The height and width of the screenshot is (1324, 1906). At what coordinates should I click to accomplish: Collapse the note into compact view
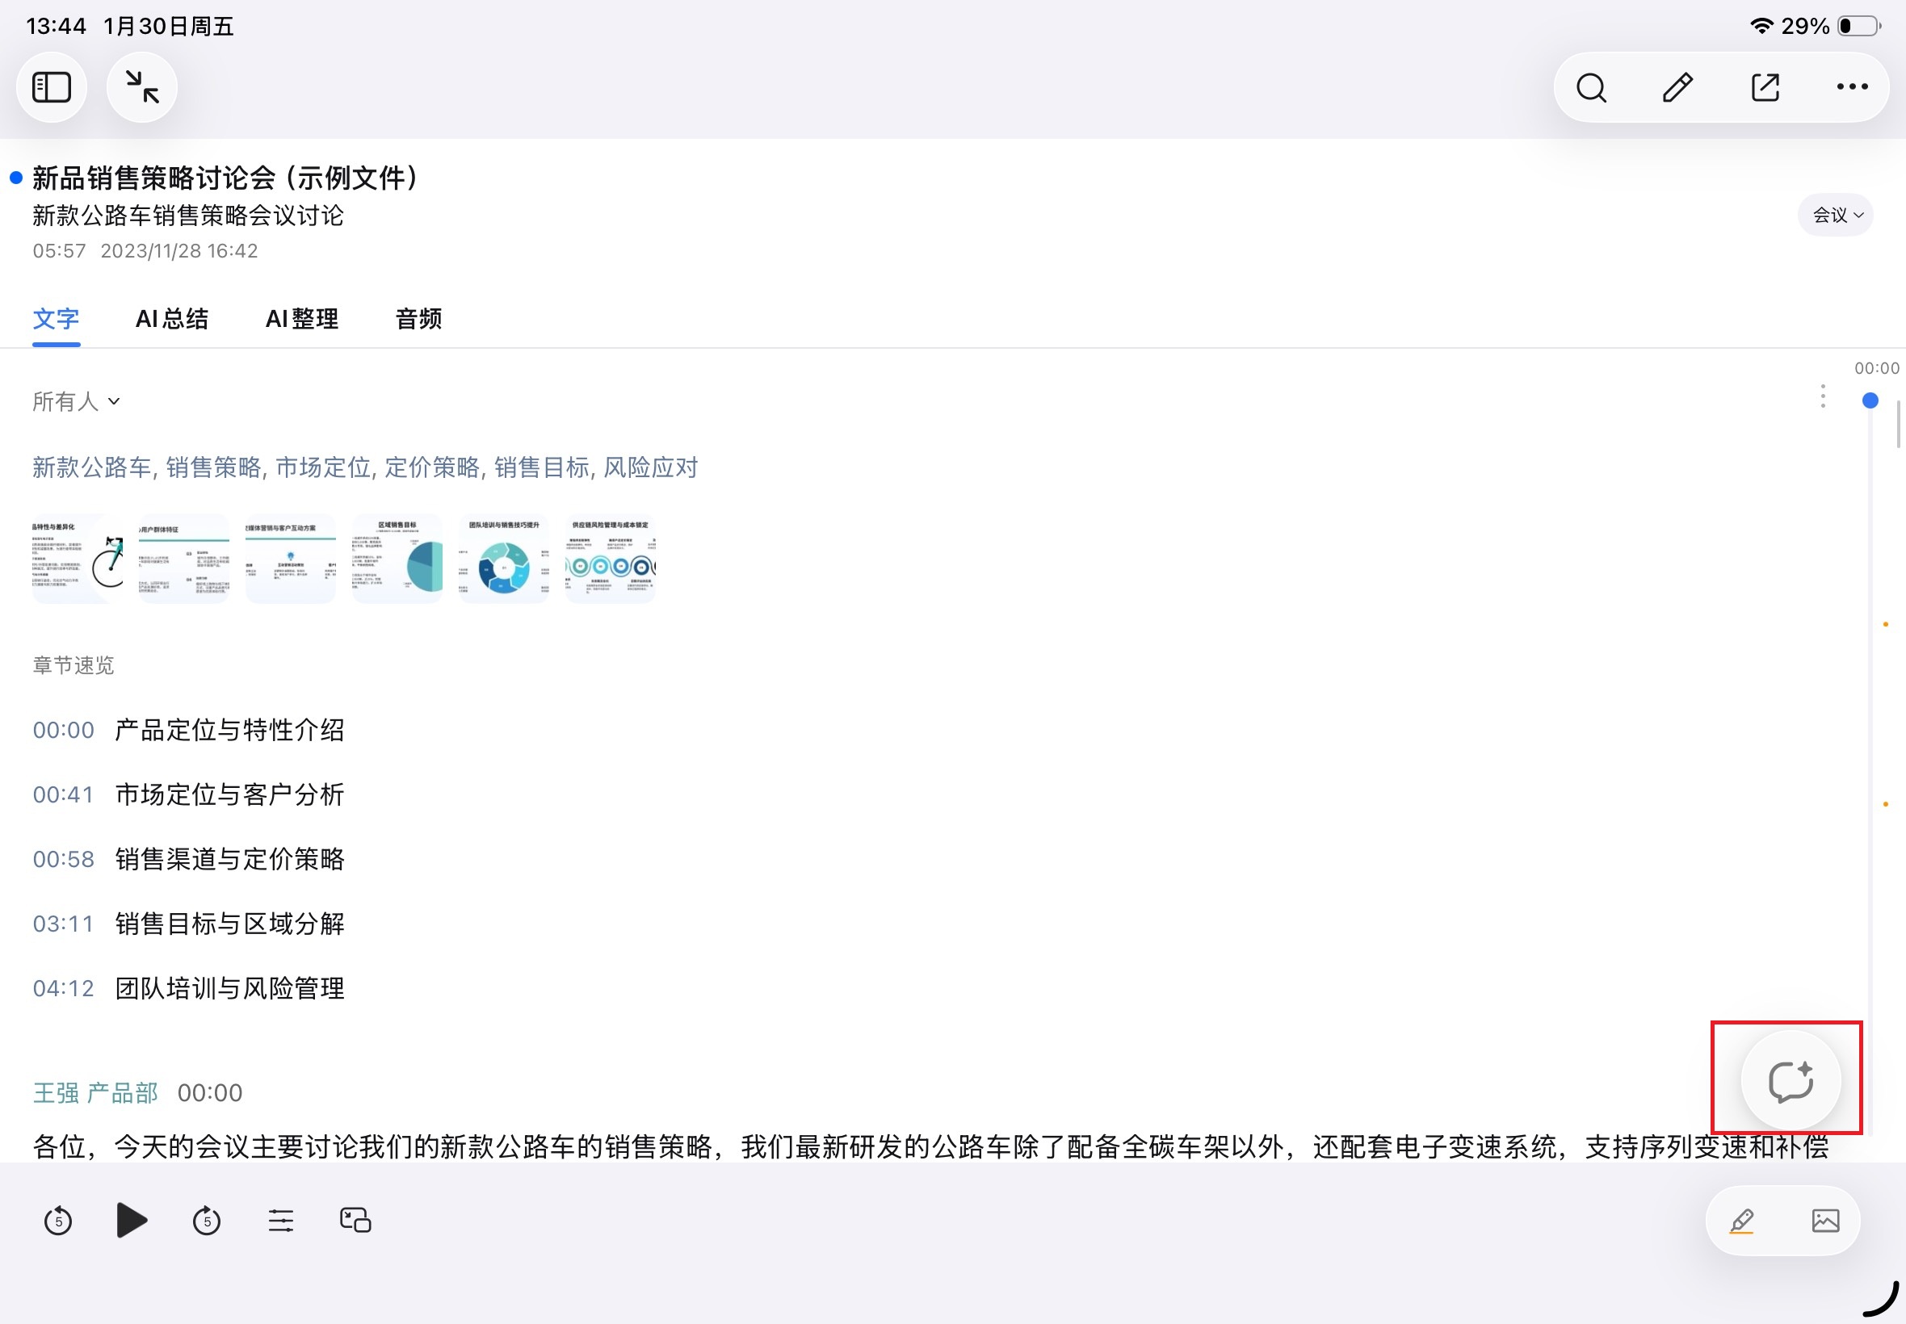pos(141,86)
